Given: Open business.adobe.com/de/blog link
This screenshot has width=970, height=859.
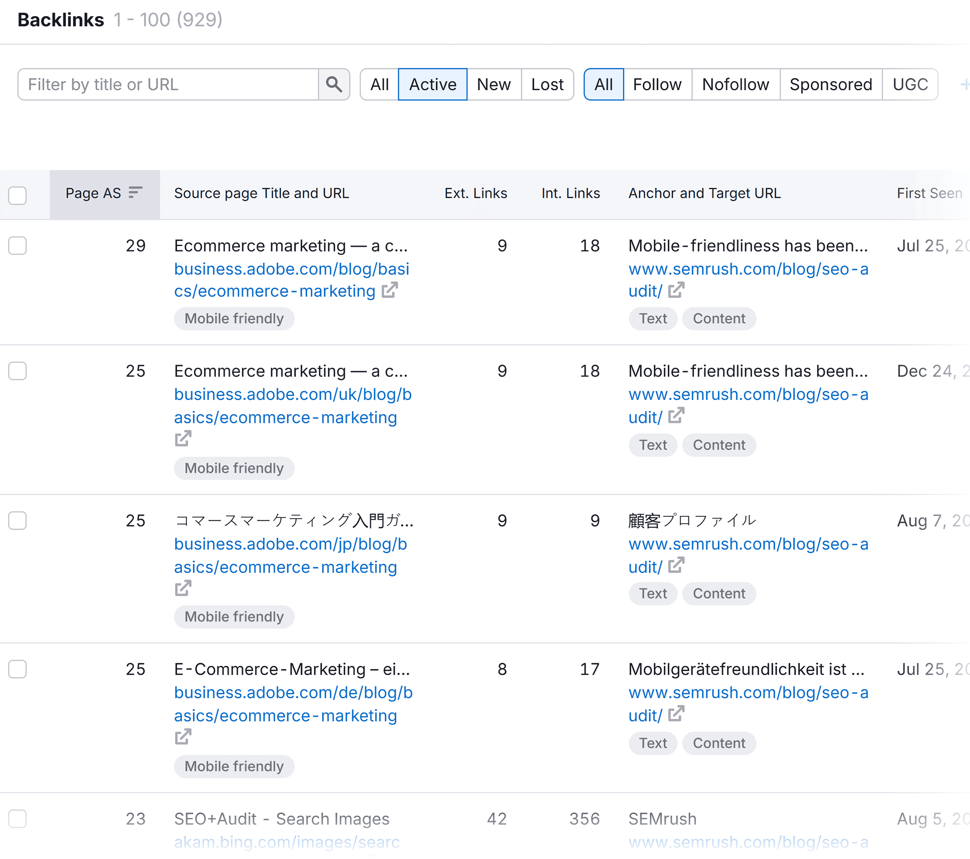Looking at the screenshot, I should 293,704.
